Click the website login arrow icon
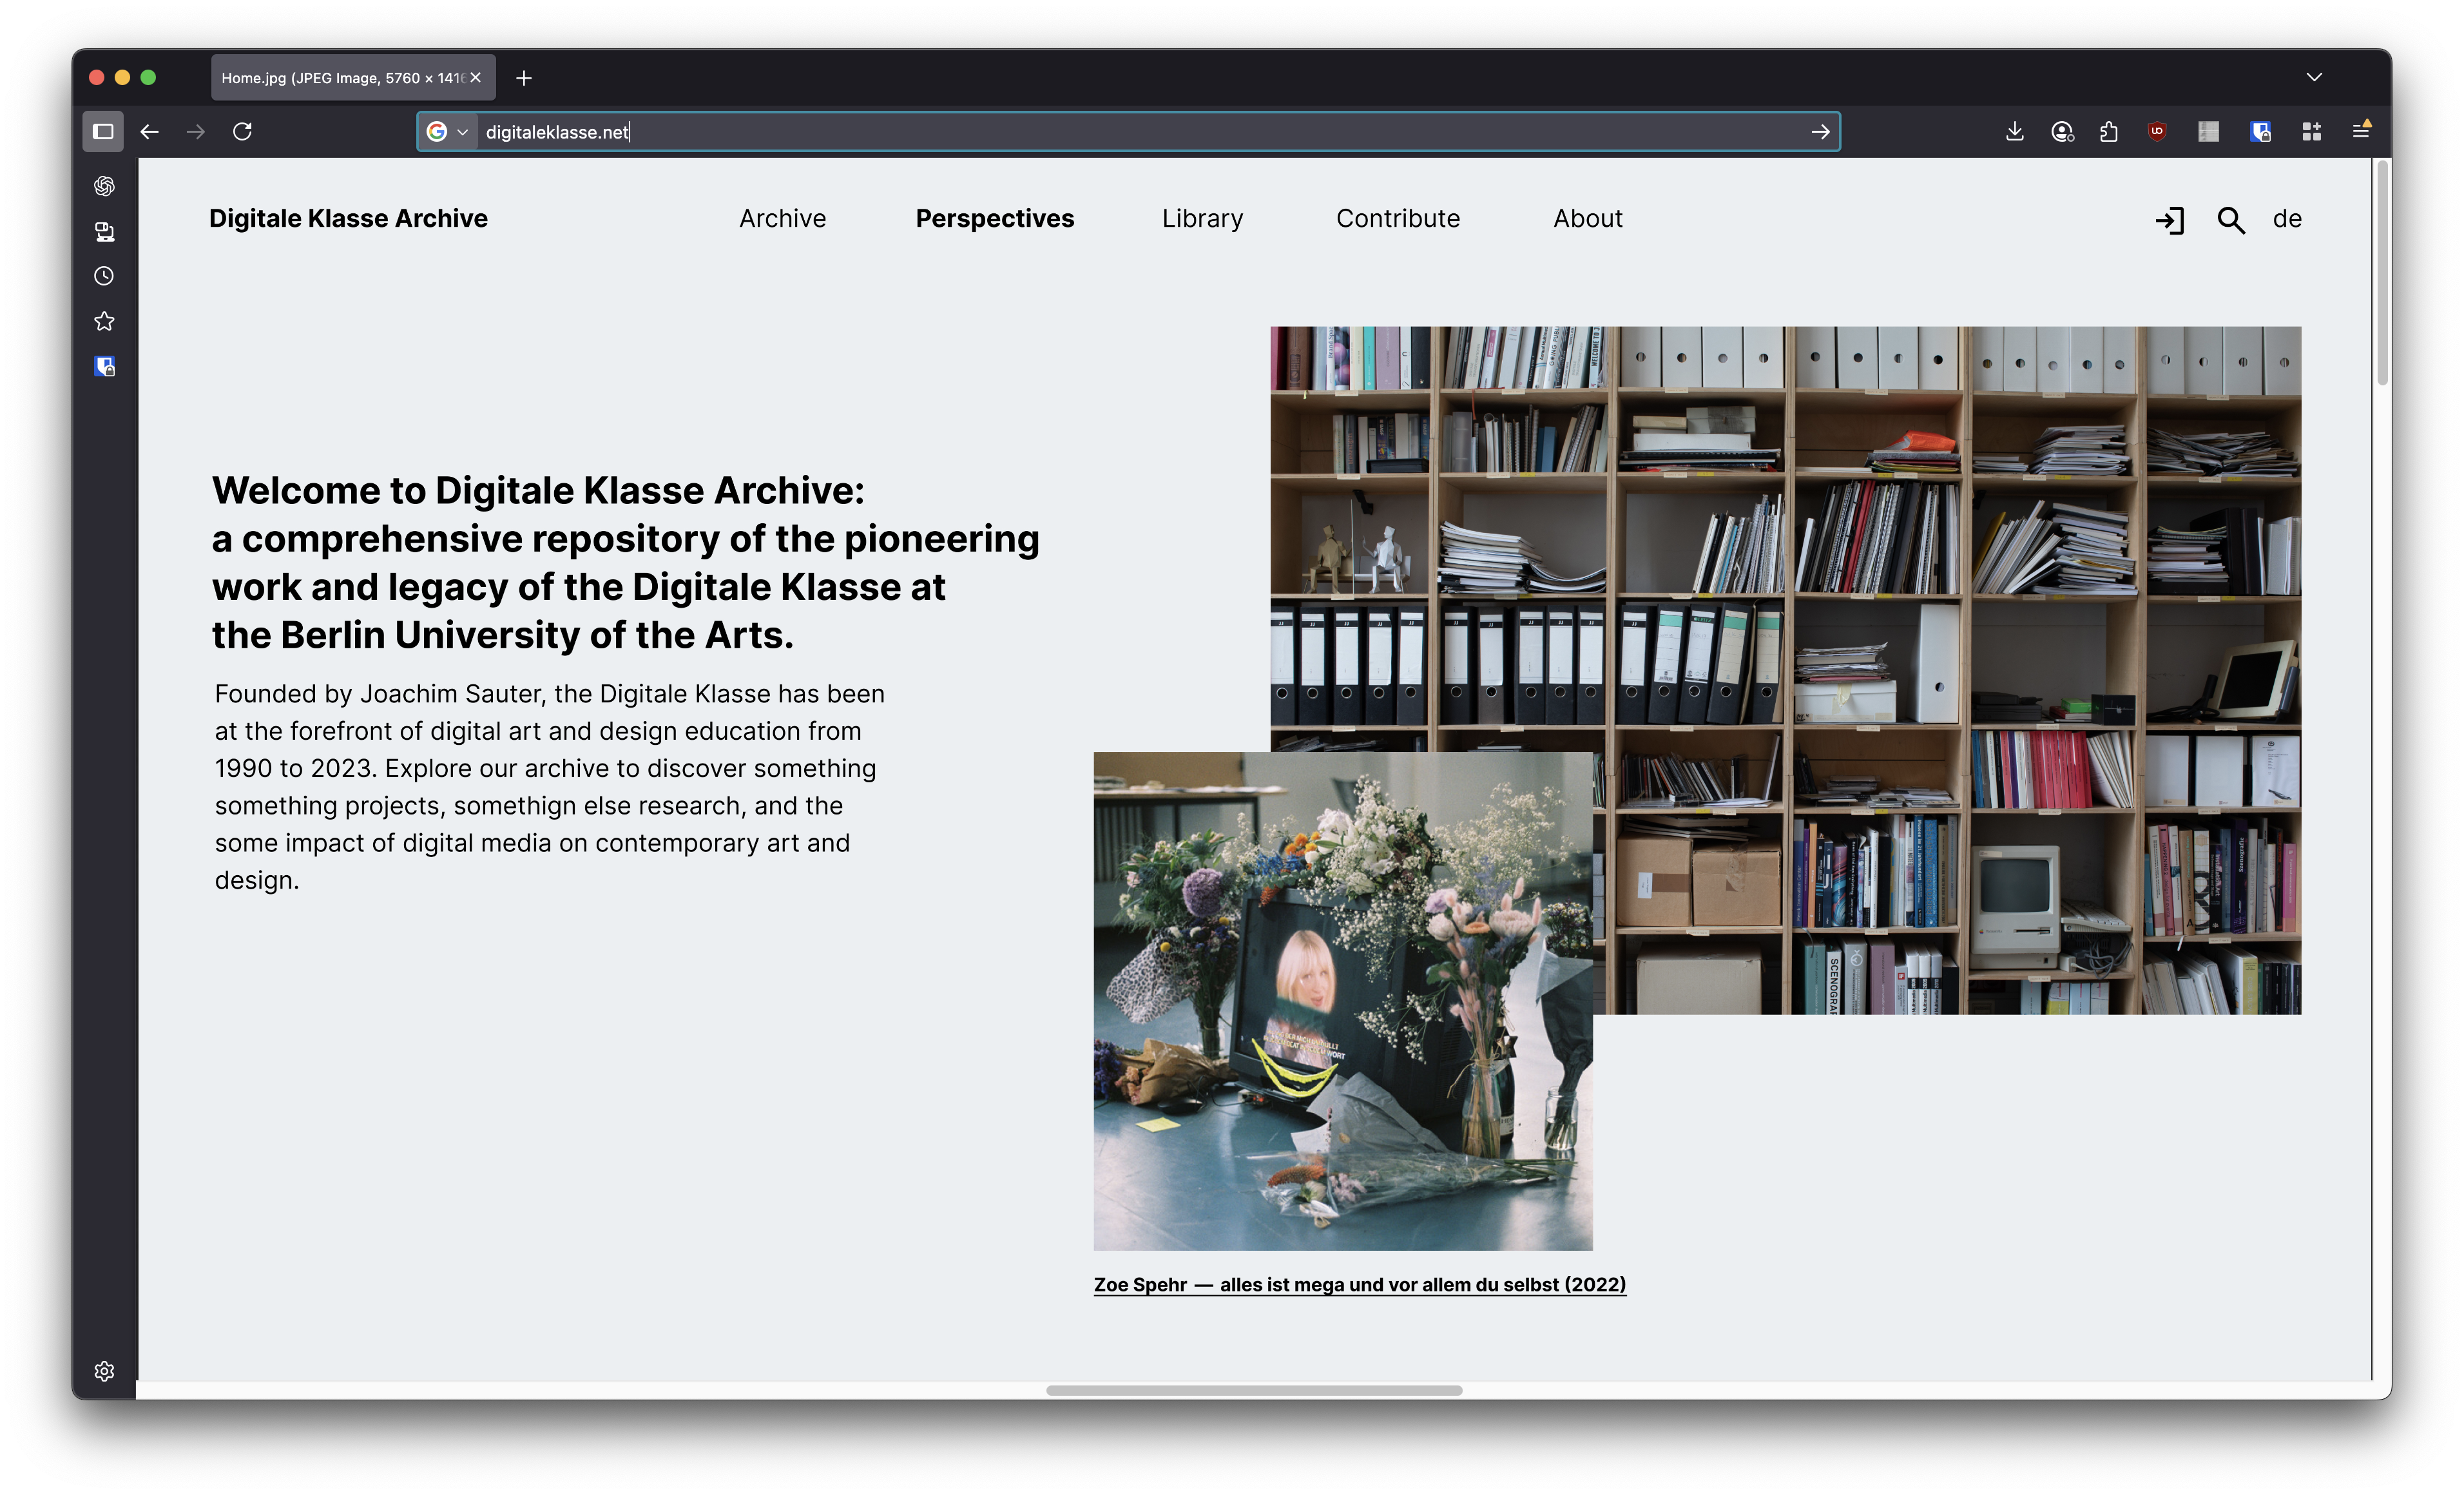Image resolution: width=2464 pixels, height=1495 pixels. (x=2169, y=220)
